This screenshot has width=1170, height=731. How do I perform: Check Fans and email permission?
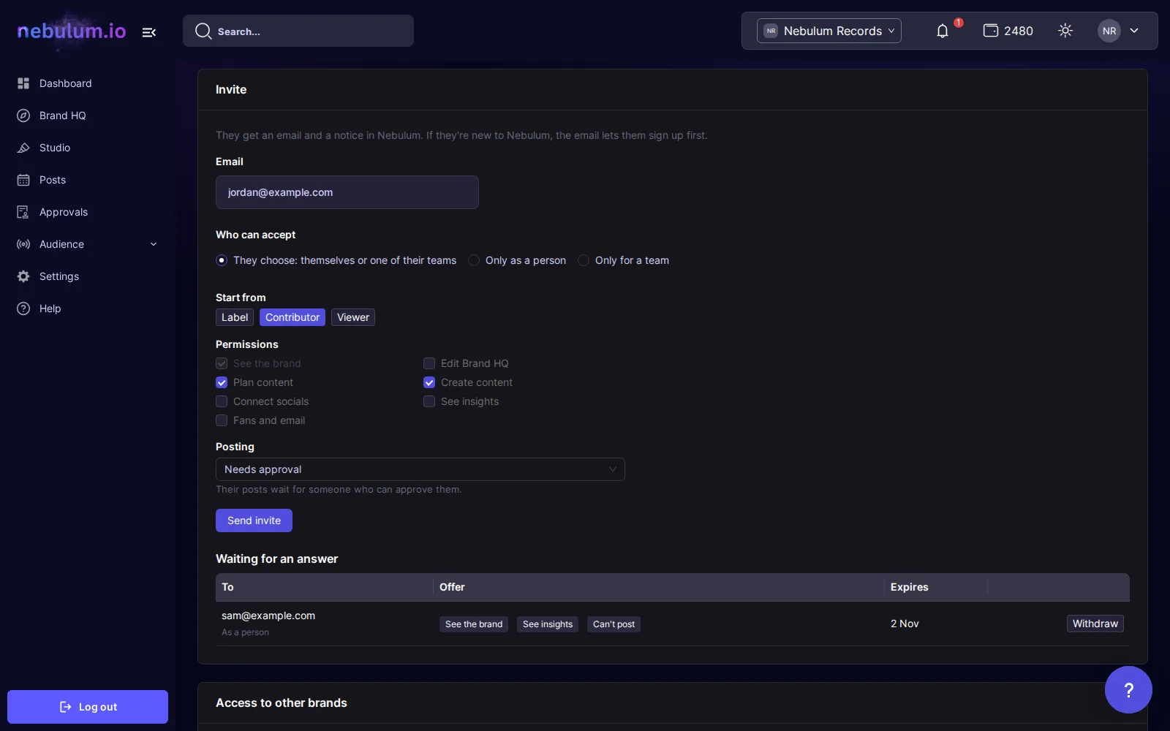pyautogui.click(x=222, y=420)
